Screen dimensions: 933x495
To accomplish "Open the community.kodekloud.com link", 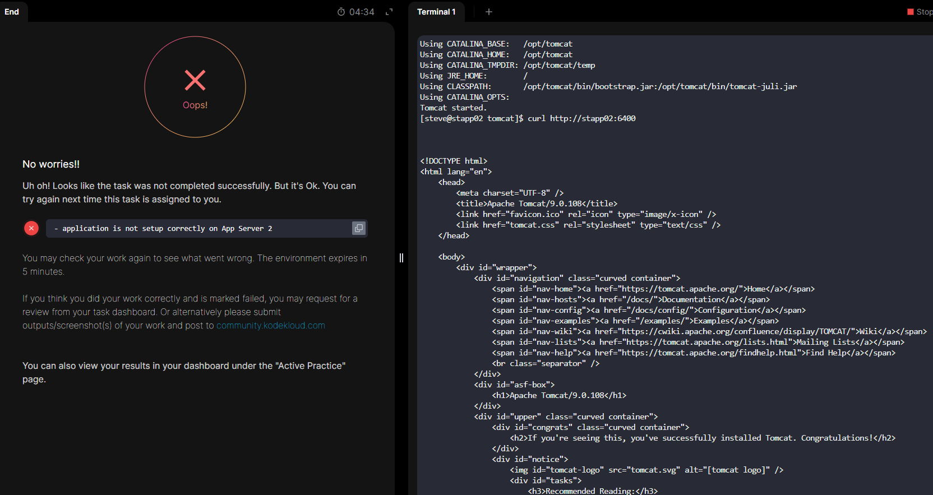I will pos(271,326).
